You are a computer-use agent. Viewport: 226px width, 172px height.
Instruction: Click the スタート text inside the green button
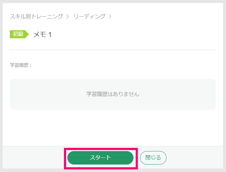click(x=100, y=158)
